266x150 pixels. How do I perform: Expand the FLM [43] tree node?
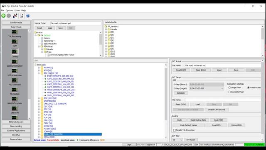pyautogui.click(x=39, y=115)
